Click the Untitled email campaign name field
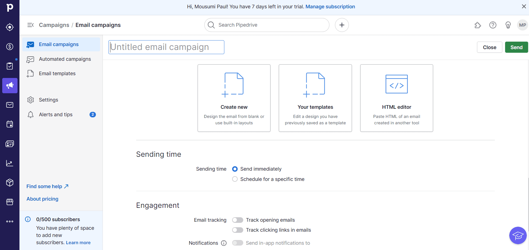The width and height of the screenshot is (529, 250). [166, 47]
